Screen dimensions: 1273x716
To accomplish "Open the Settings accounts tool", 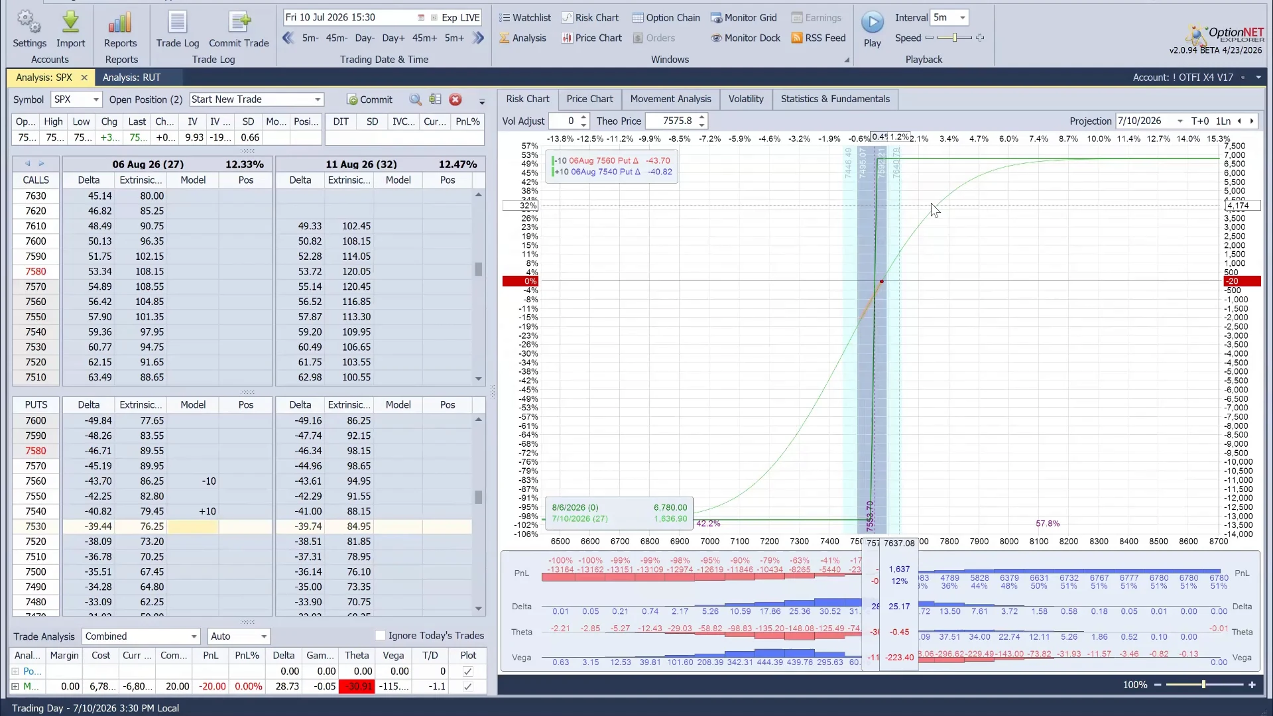I will click(x=29, y=29).
